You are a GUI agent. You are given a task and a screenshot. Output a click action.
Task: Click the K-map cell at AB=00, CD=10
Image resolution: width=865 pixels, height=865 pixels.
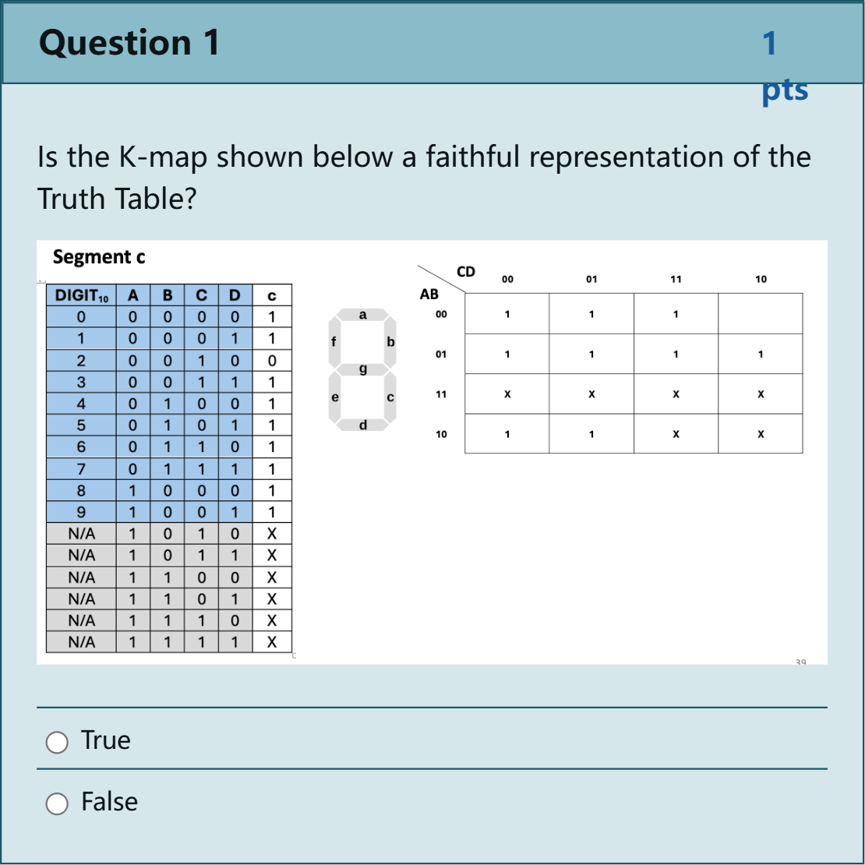(x=761, y=313)
